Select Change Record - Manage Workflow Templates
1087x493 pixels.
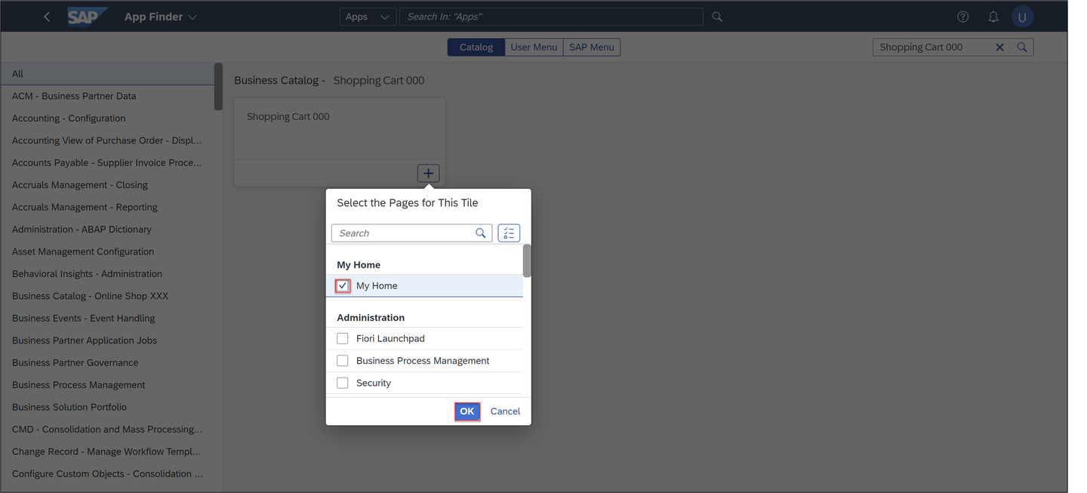107,451
